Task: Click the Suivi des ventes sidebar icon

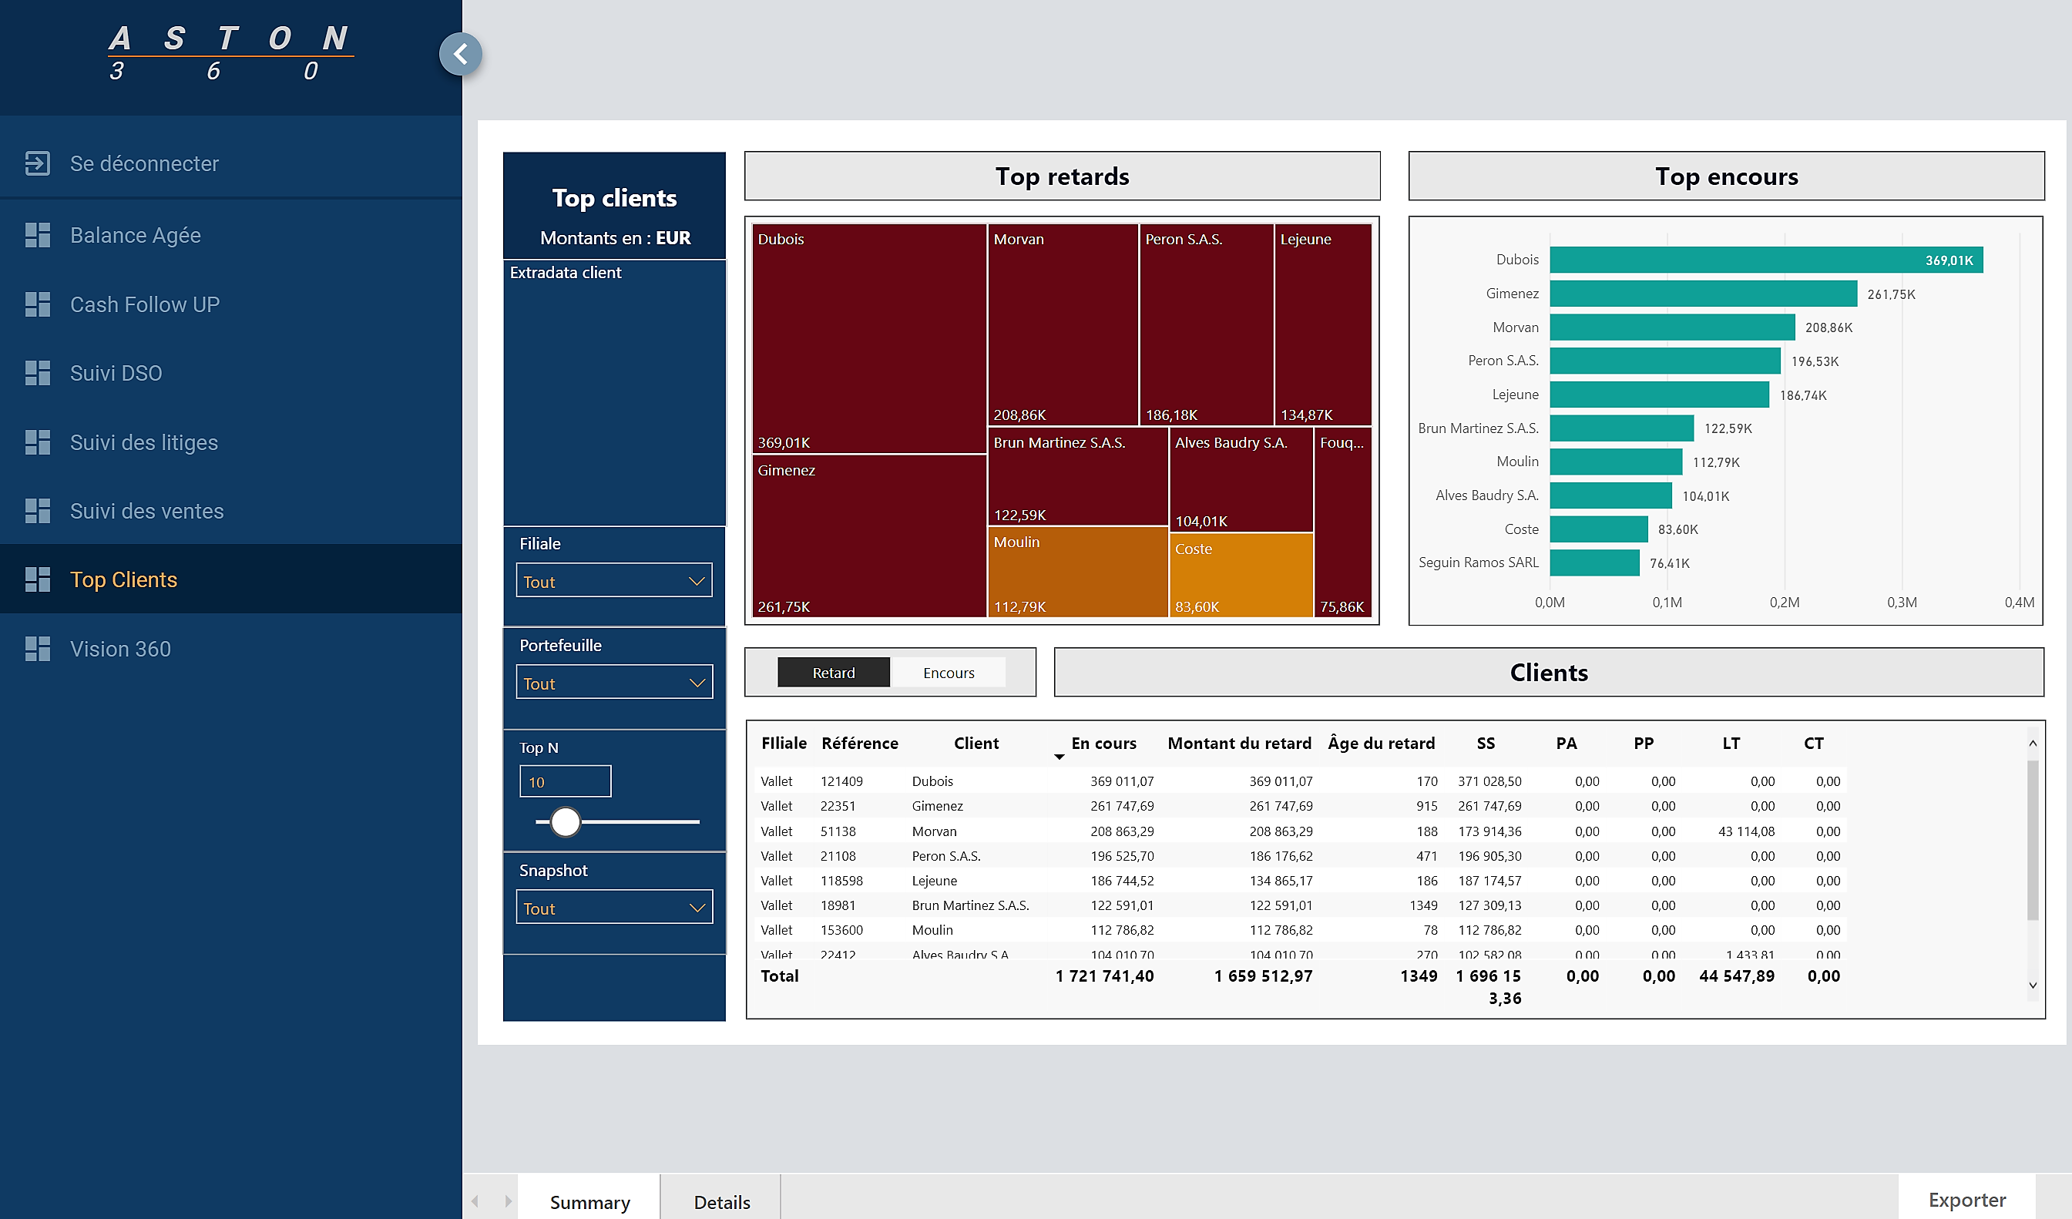Action: pos(39,511)
